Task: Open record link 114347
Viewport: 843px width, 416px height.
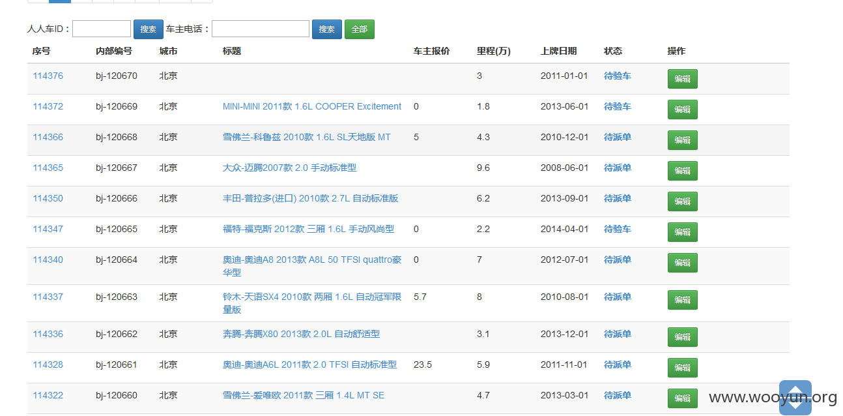Action: coord(48,229)
